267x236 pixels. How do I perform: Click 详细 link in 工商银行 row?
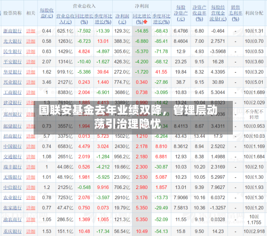[x=30, y=92]
